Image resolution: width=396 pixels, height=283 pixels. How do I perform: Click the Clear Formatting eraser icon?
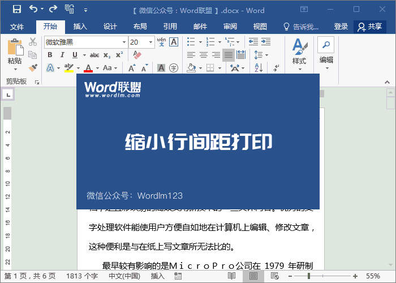click(x=137, y=55)
